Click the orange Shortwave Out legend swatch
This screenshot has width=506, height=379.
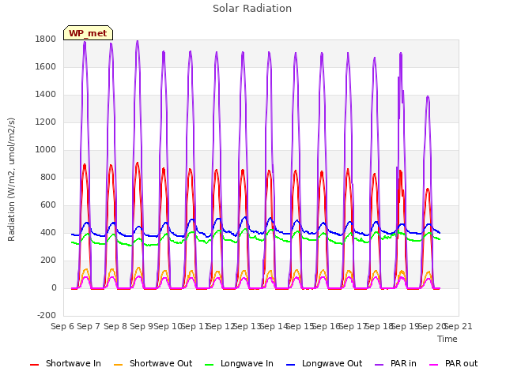tap(119, 365)
